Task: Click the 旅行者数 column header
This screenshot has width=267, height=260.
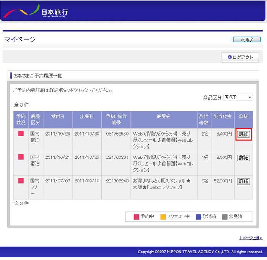Action: tap(204, 120)
